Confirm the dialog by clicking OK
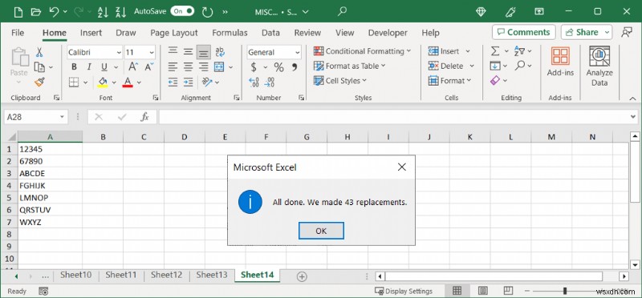 coord(321,231)
